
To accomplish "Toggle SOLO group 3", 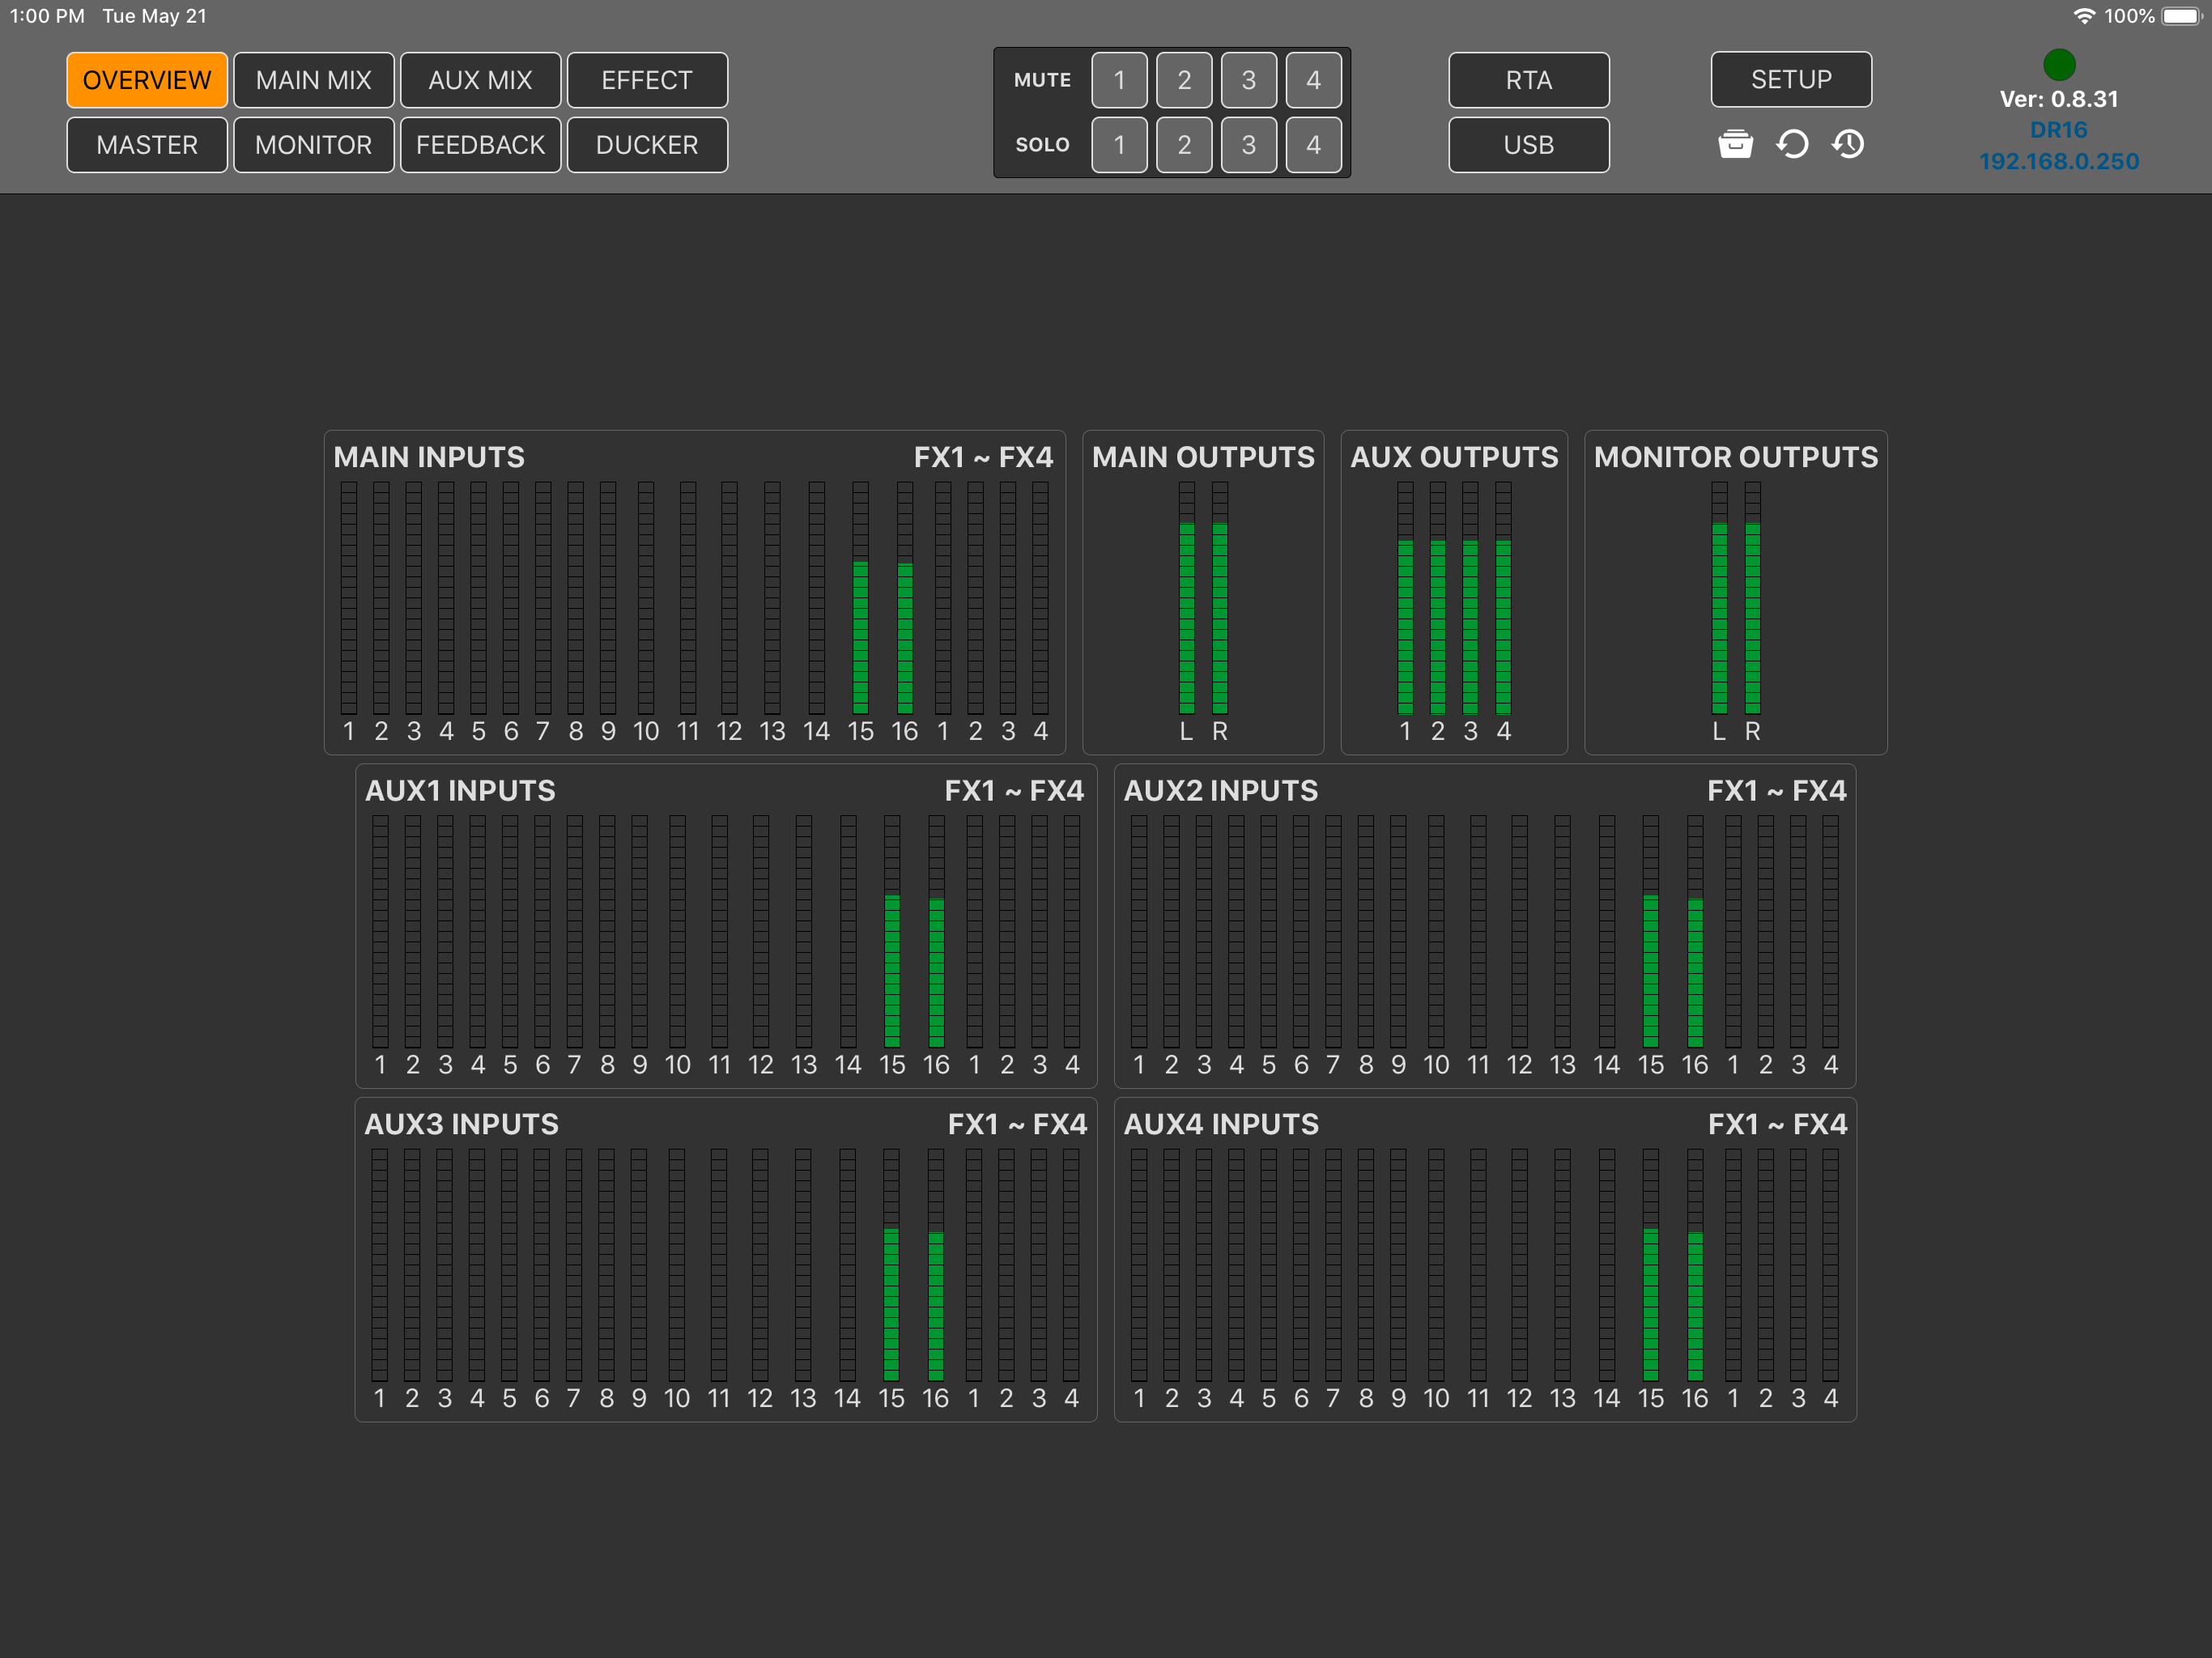I will click(x=1249, y=145).
